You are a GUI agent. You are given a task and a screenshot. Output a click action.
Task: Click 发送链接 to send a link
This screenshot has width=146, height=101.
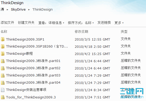click(x=104, y=23)
